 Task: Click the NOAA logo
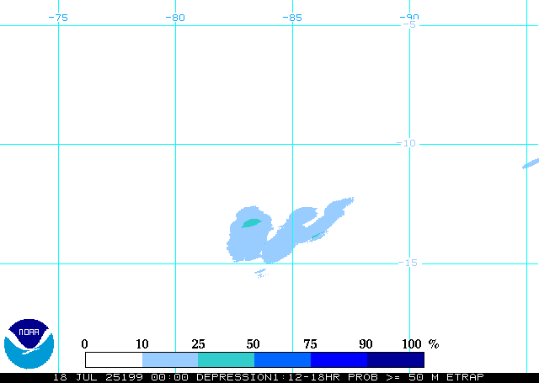29,343
